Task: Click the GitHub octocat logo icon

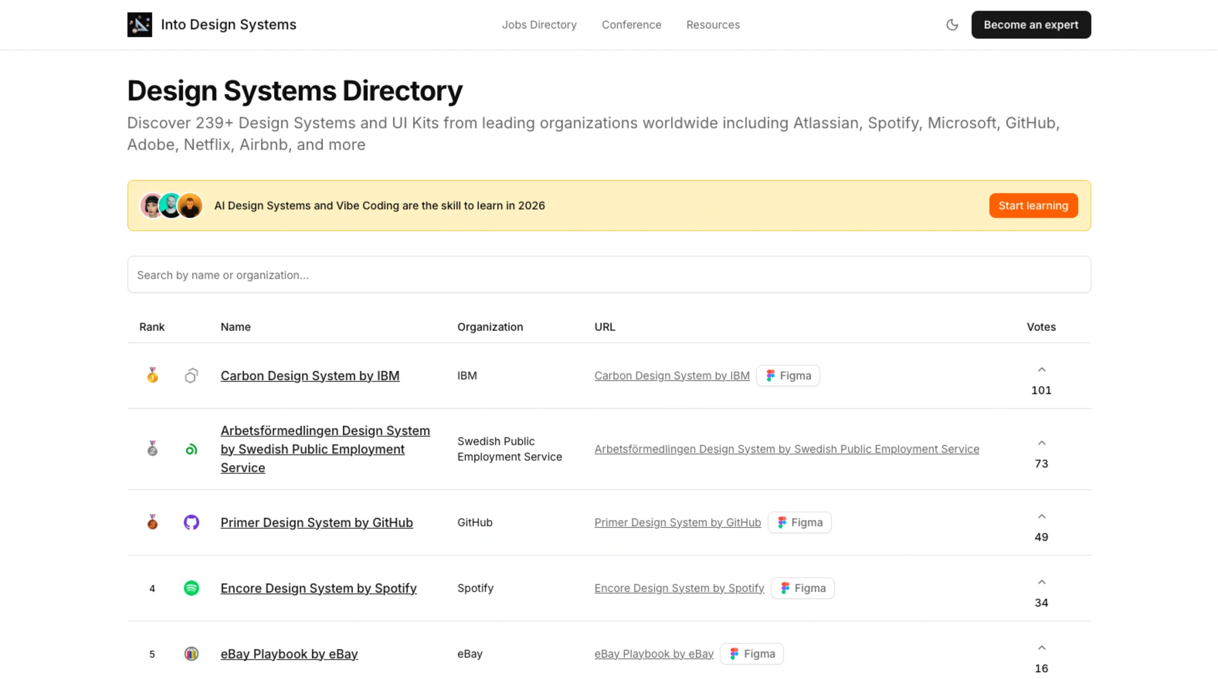Action: click(191, 522)
